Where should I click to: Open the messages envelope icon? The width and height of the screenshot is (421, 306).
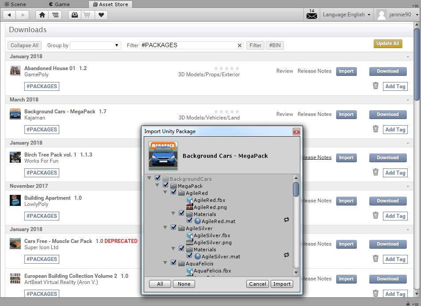(x=312, y=15)
